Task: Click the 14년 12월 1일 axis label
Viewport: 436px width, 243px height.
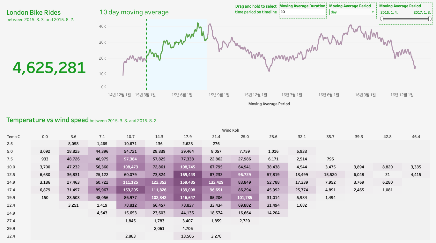Action: [x=119, y=95]
